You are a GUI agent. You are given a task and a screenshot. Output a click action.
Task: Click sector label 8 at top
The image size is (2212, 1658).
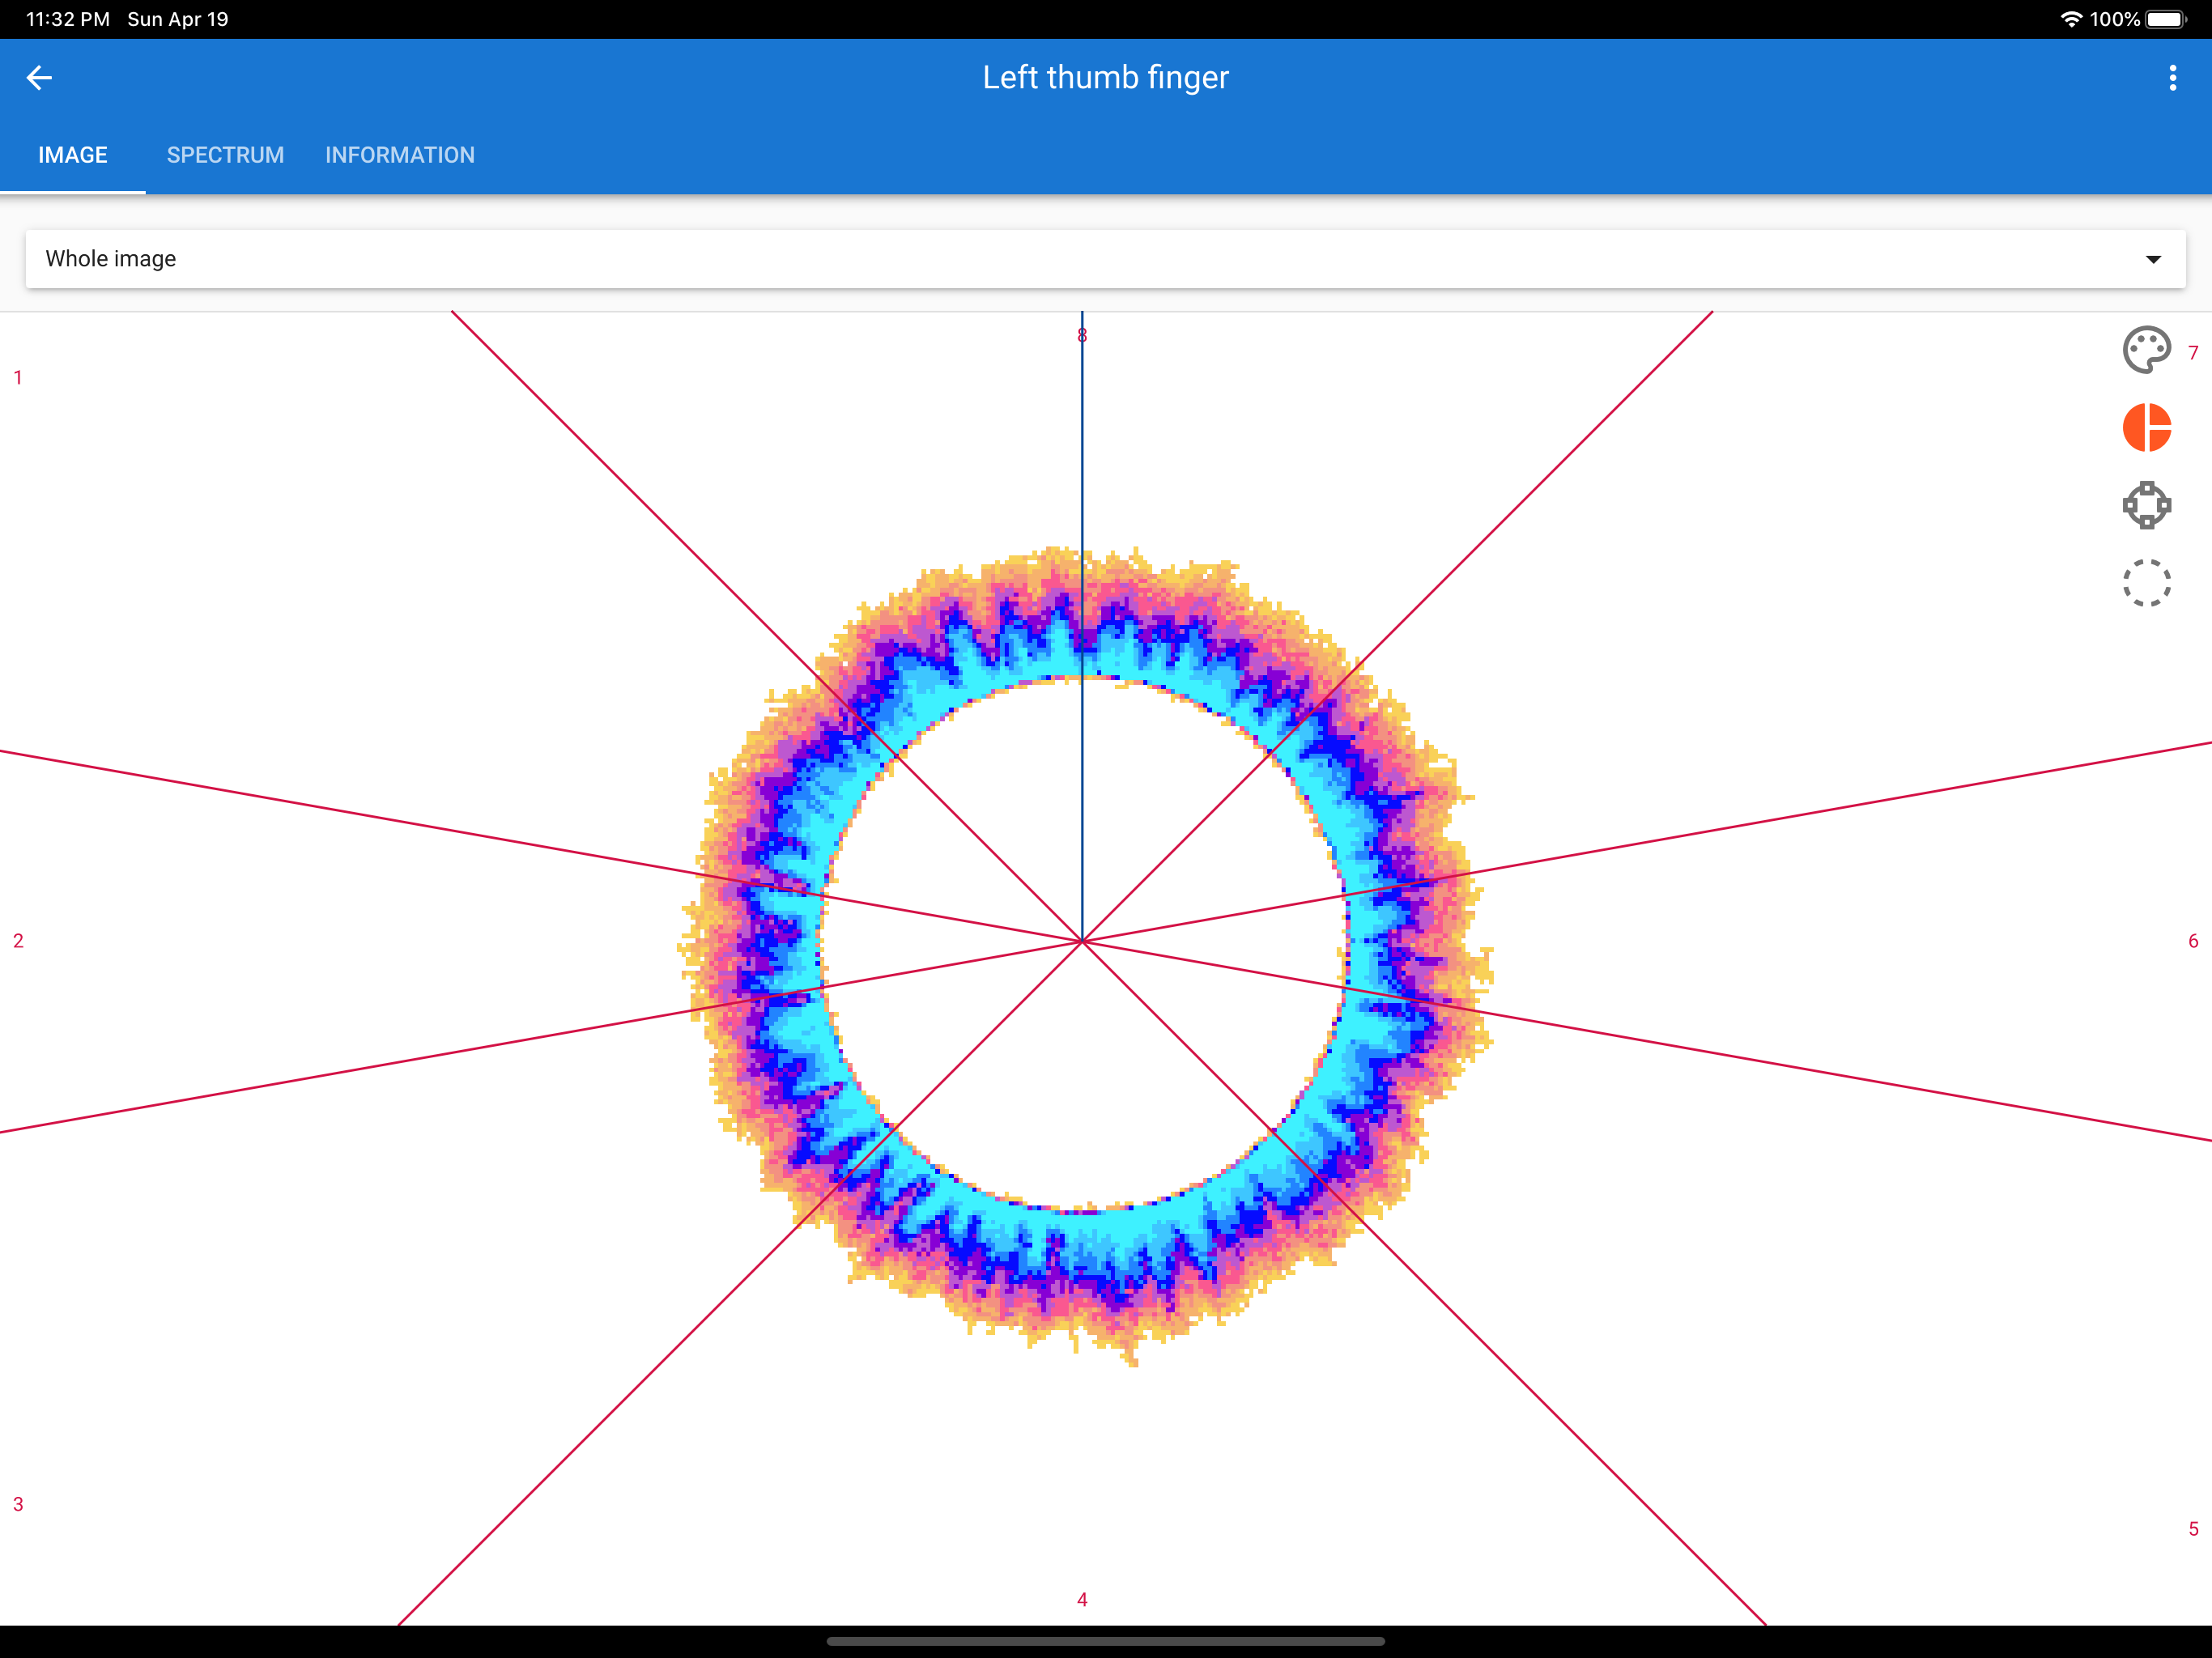[1082, 336]
